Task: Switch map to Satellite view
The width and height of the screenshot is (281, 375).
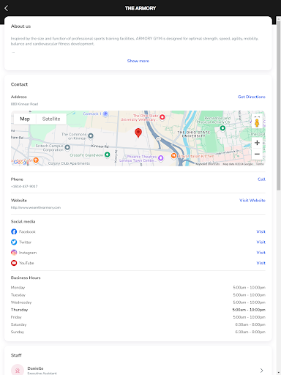Action: click(51, 119)
